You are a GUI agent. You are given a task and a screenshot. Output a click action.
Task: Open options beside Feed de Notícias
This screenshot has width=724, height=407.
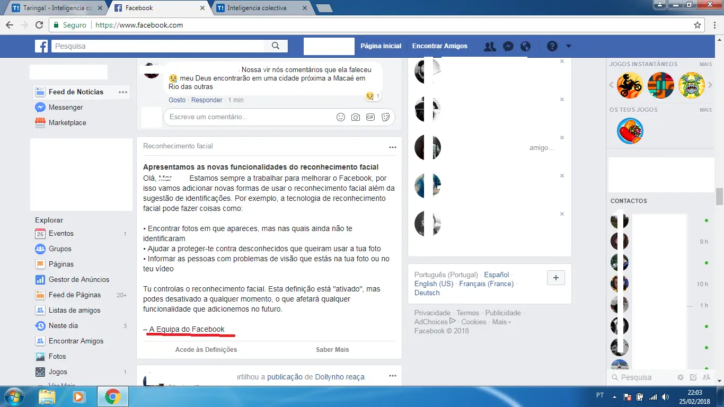(123, 92)
